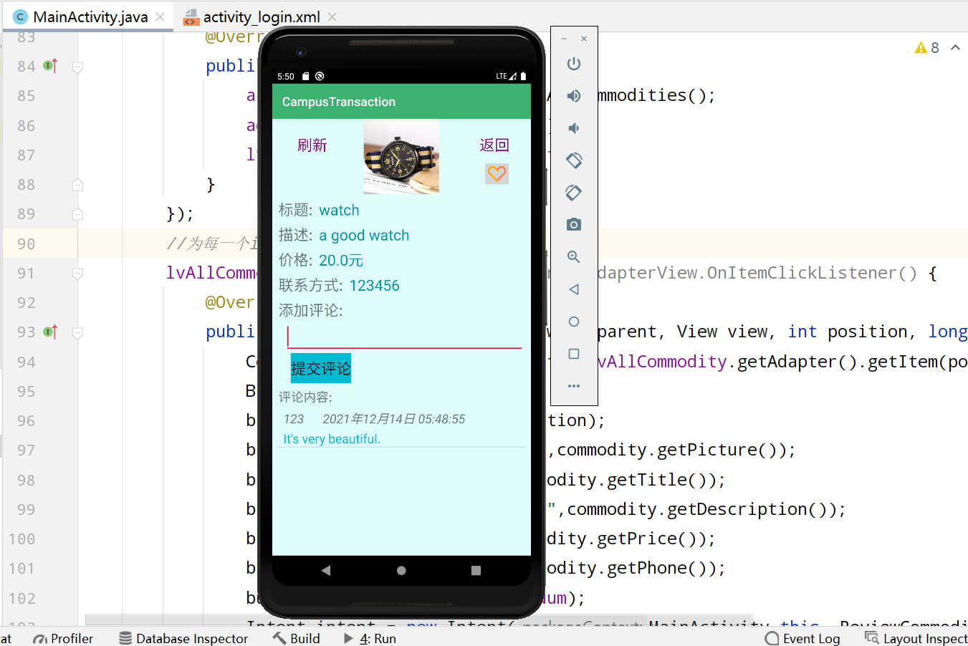Click the title value "watch"
The width and height of the screenshot is (968, 646).
pyautogui.click(x=339, y=211)
